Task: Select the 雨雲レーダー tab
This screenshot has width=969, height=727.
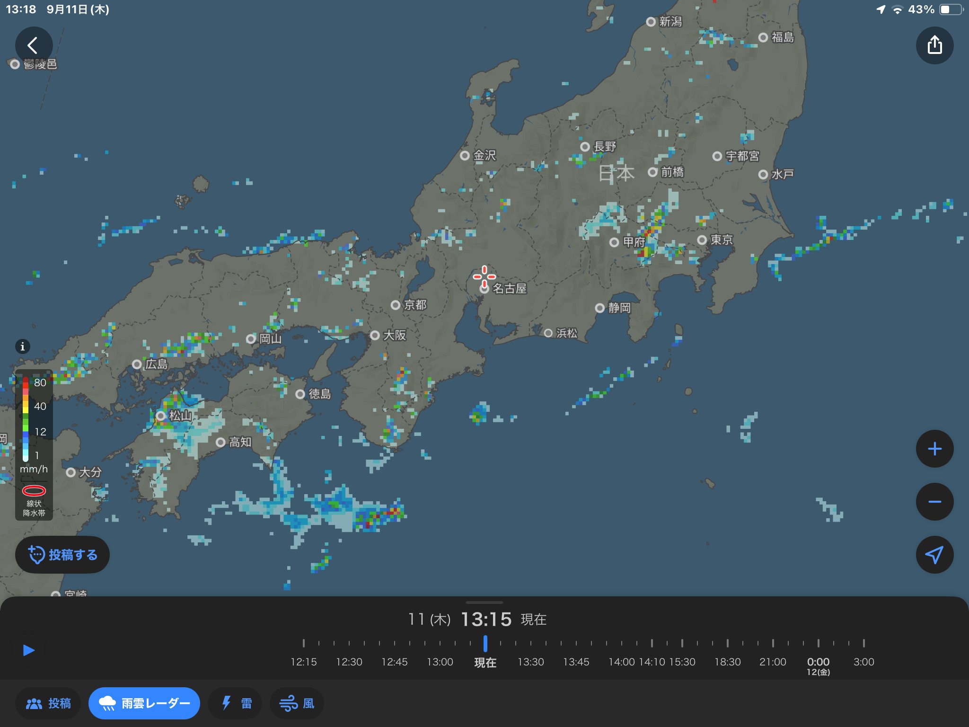Action: [x=144, y=703]
